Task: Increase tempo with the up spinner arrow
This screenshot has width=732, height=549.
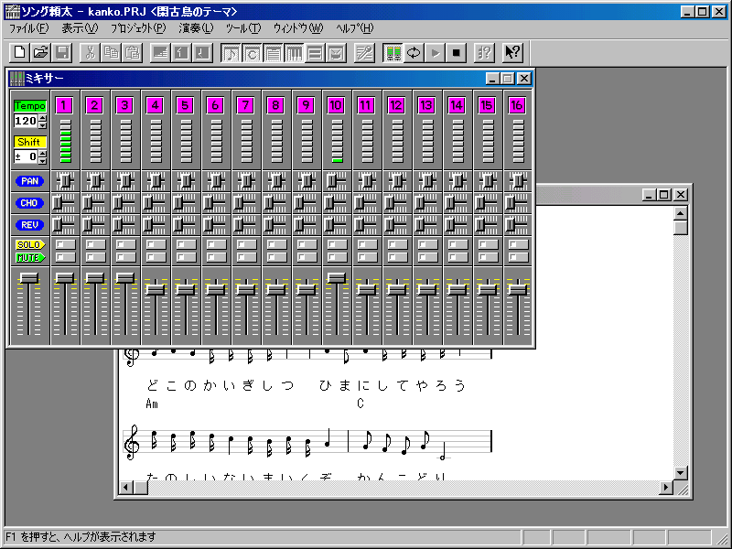Action: (x=43, y=118)
